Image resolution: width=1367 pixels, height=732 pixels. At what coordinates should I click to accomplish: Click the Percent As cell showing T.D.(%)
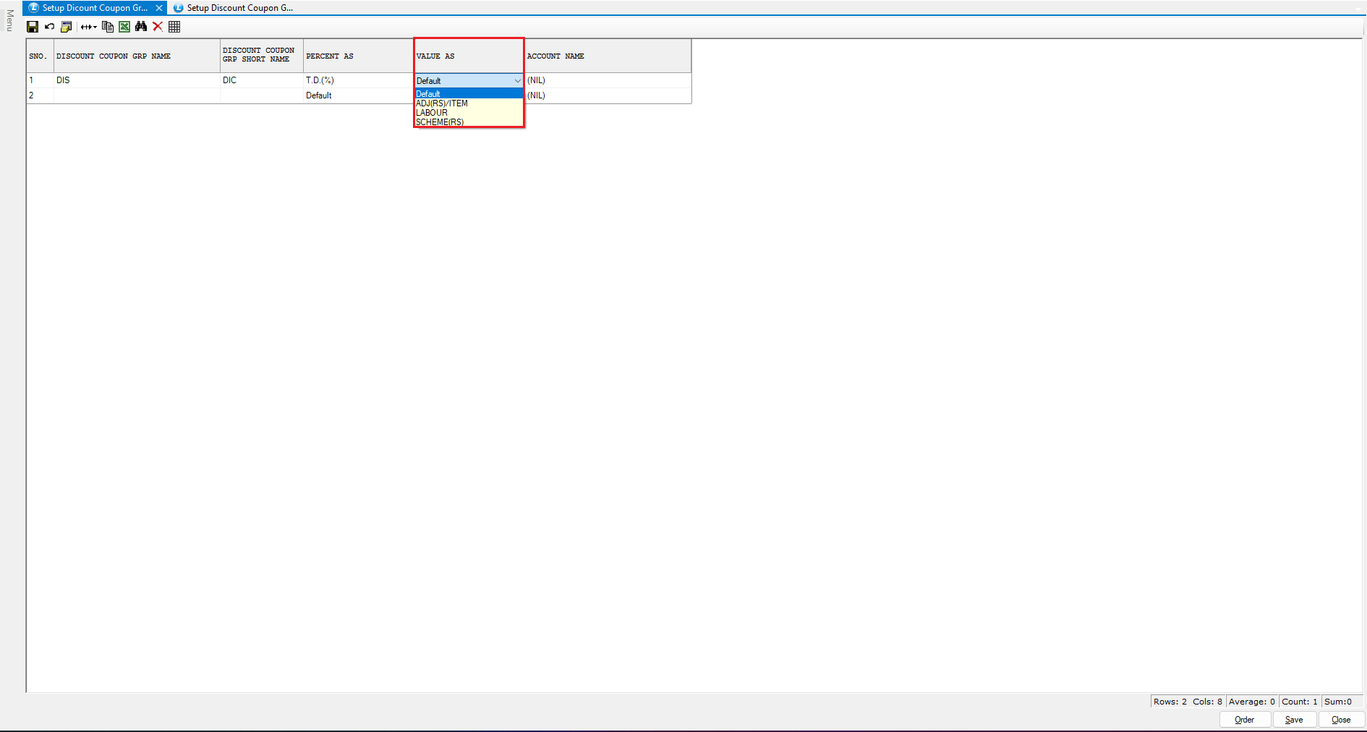pyautogui.click(x=357, y=80)
